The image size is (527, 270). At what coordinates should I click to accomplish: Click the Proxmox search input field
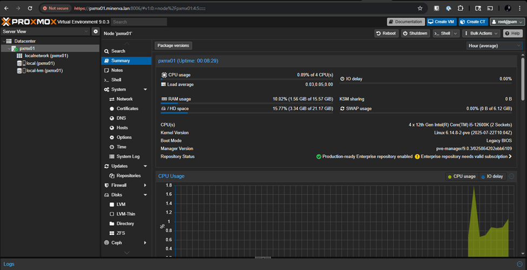pos(139,22)
